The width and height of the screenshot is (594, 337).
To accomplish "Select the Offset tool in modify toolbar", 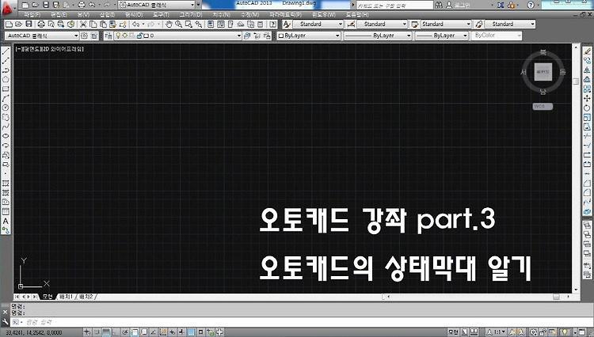I will point(587,79).
